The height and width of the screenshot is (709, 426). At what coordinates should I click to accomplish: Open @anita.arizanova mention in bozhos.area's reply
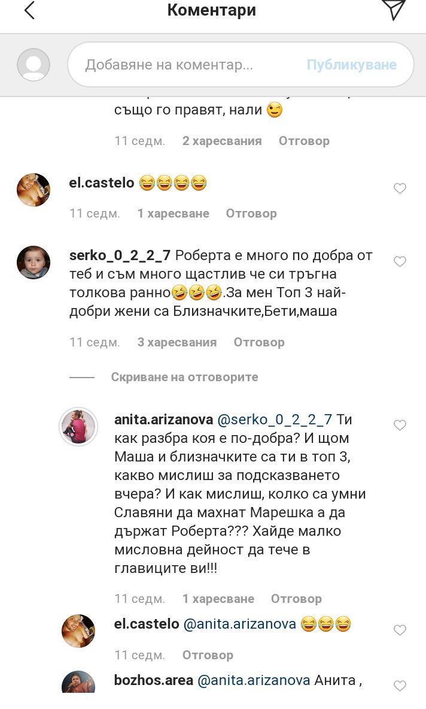254,680
